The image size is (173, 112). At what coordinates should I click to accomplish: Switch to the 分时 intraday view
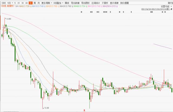(3, 2)
